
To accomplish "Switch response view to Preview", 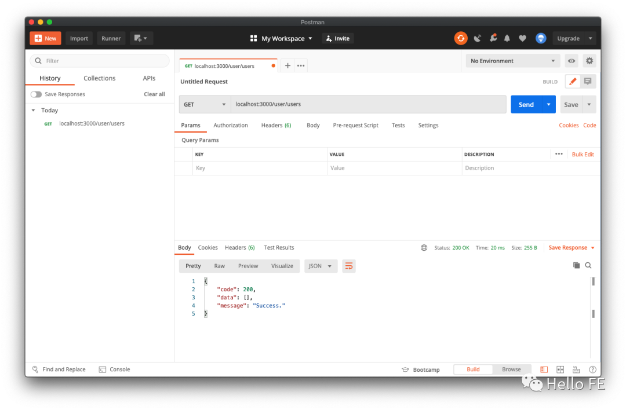I will 248,266.
